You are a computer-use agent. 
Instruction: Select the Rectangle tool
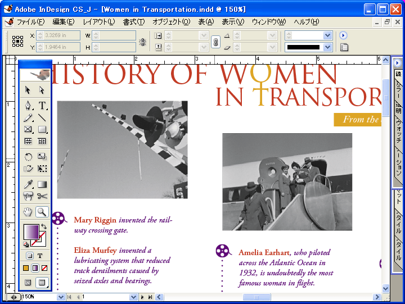point(42,129)
